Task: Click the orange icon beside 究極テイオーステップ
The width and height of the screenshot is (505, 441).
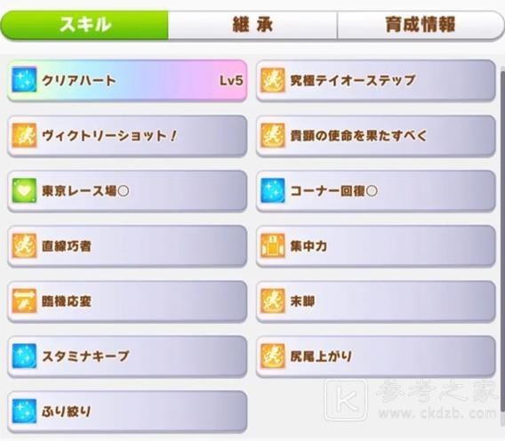Action: click(273, 79)
